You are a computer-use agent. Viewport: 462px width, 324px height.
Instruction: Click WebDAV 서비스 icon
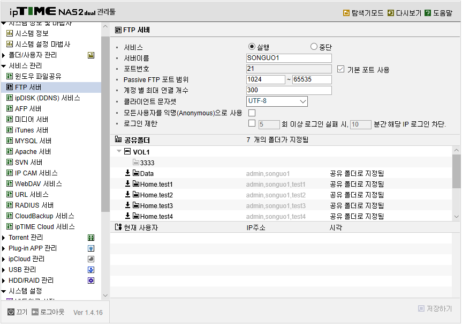pos(10,183)
